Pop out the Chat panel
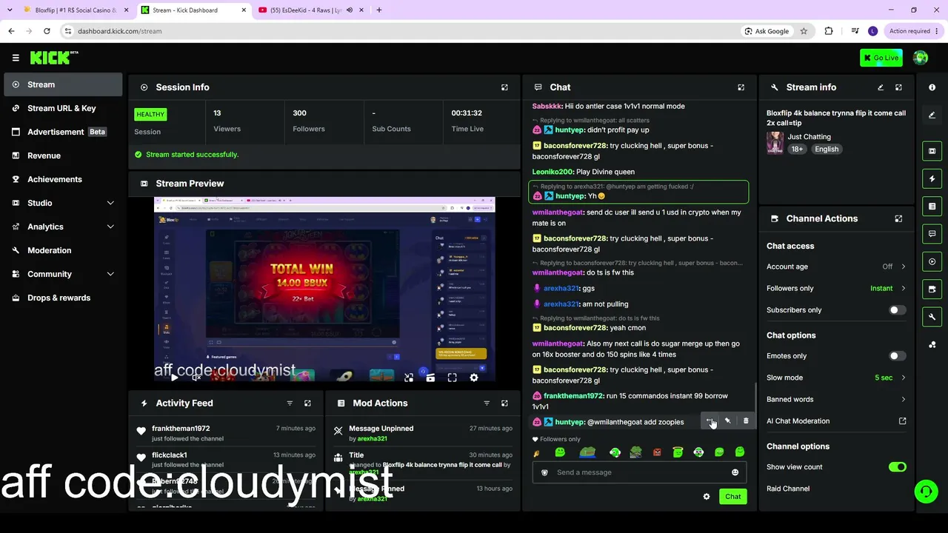Screen dimensions: 948x533 [741, 87]
